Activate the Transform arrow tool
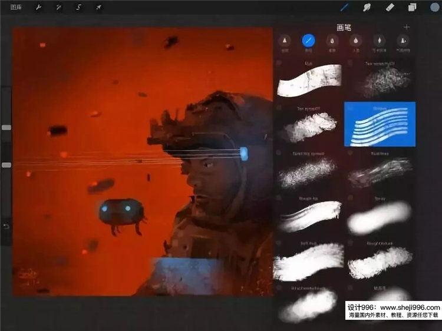The height and width of the screenshot is (331, 442). click(x=98, y=8)
